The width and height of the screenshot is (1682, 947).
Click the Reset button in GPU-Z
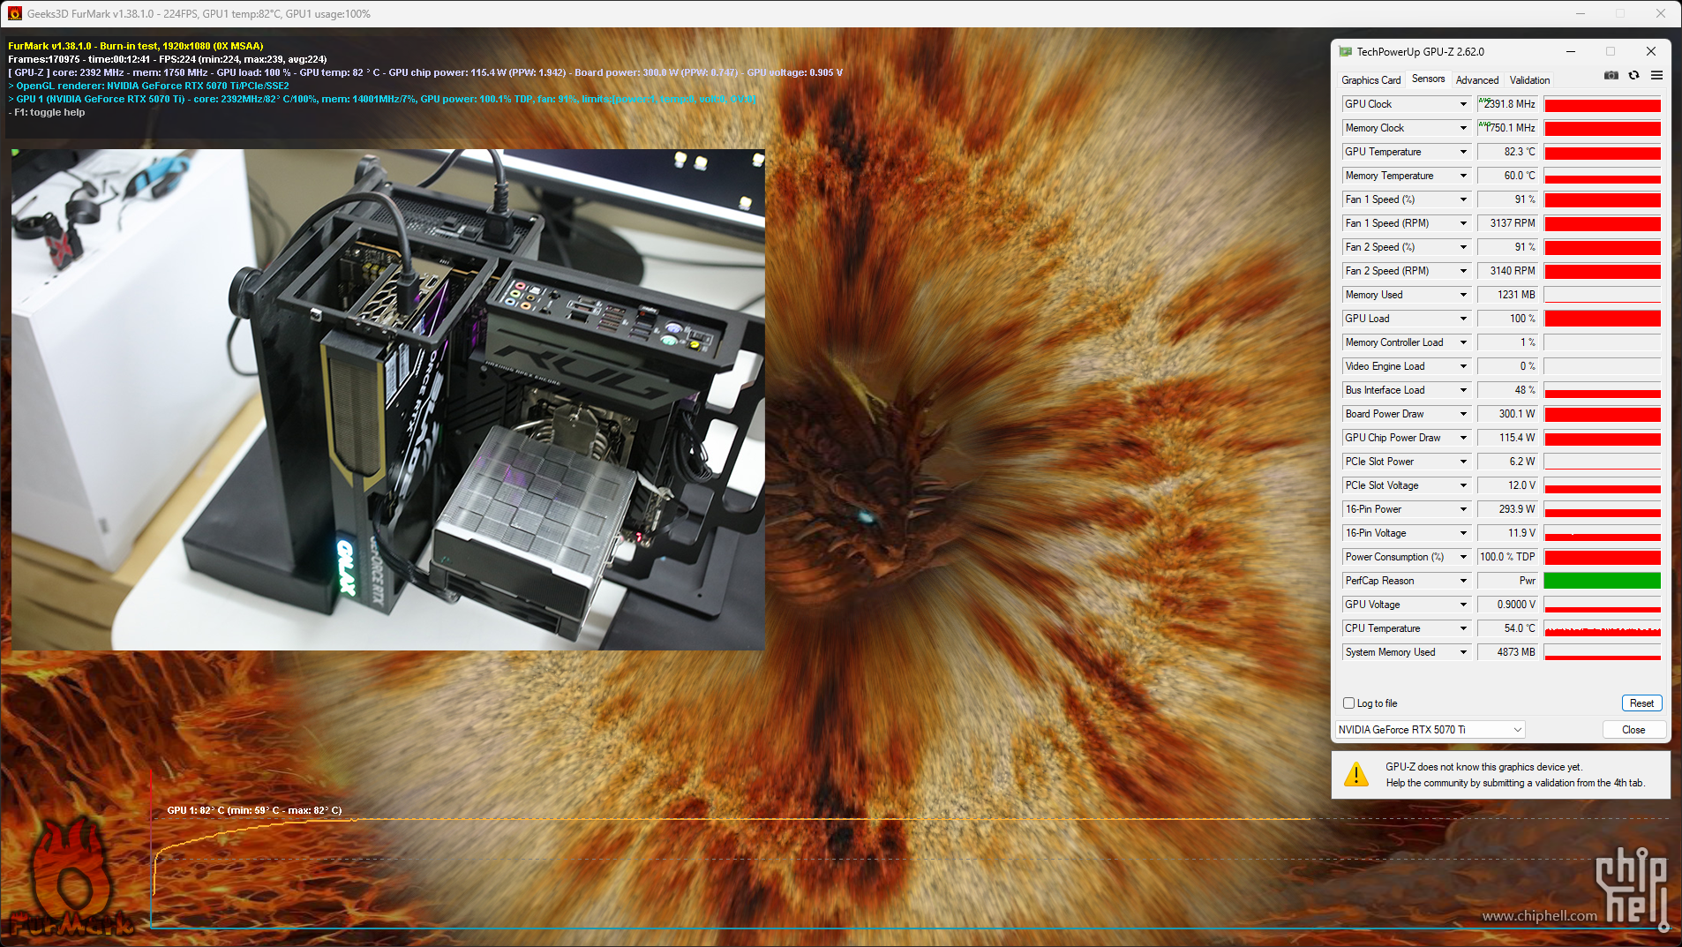[1641, 703]
